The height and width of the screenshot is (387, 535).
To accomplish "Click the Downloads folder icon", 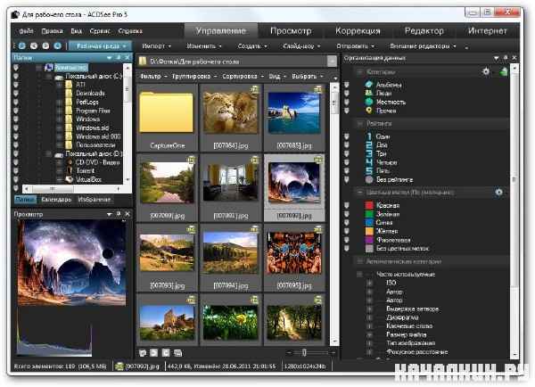I will [x=69, y=93].
